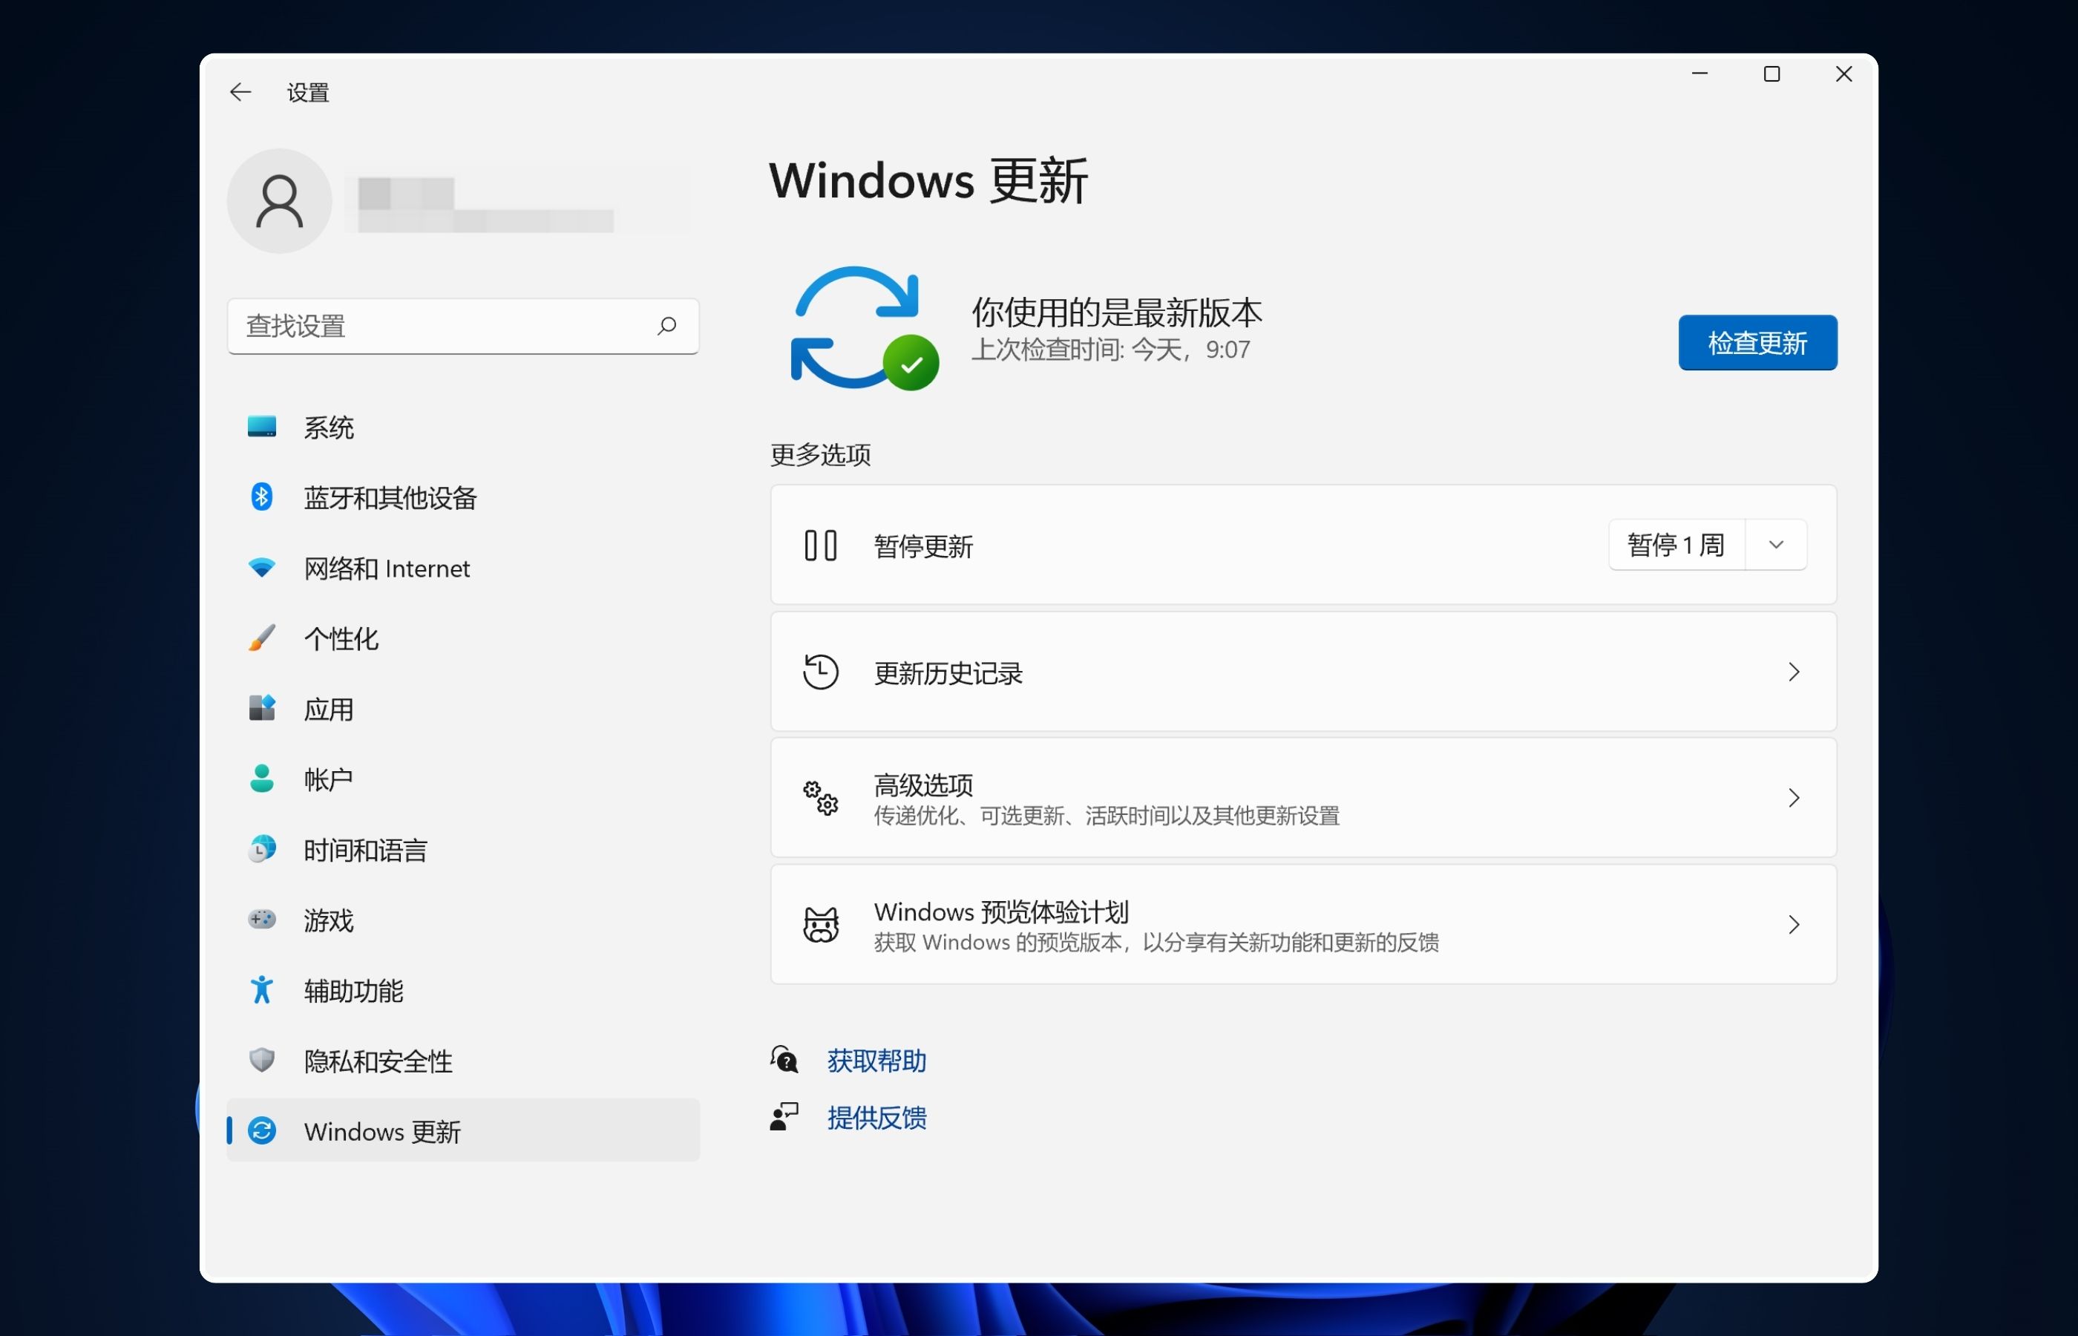The height and width of the screenshot is (1336, 2078).
Task: Open the 应用 settings page
Action: (x=463, y=708)
